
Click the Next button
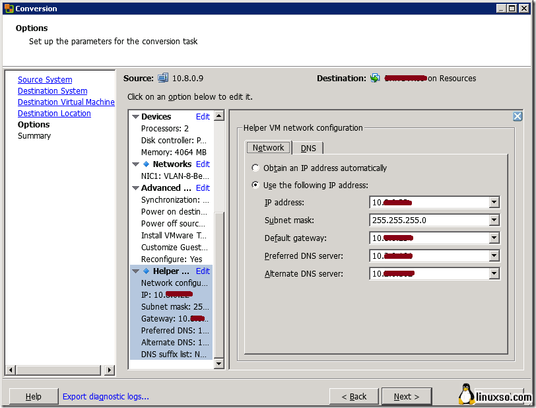tap(406, 396)
